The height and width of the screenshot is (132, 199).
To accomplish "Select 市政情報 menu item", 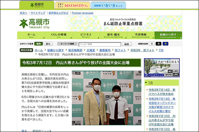I will (141, 35).
